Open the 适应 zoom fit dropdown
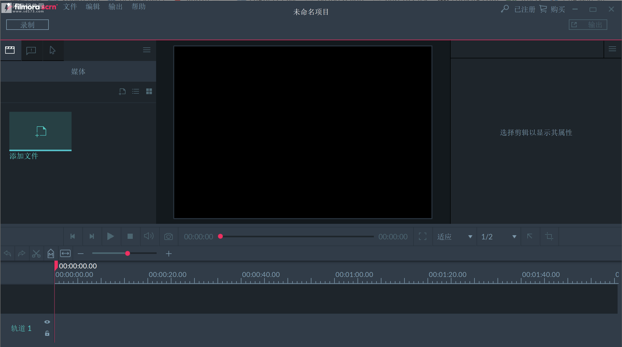 pos(455,237)
